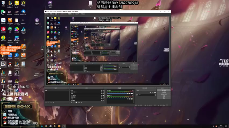Select the NetEase Cloud Music desktop icon
229x128 pixels.
pyautogui.click(x=3, y=30)
